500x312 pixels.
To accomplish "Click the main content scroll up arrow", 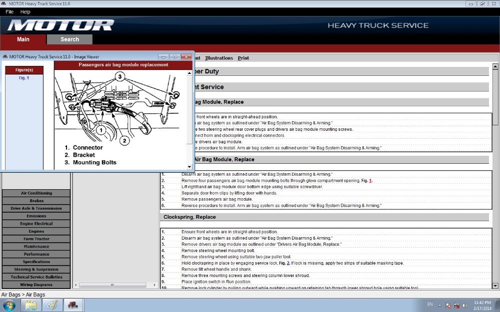I will (495, 66).
